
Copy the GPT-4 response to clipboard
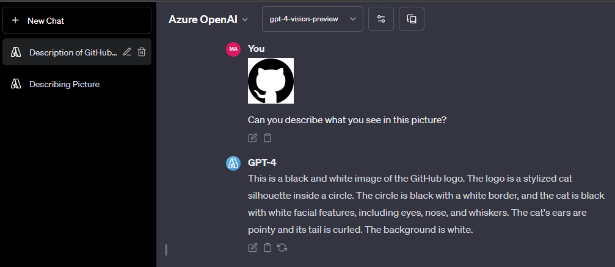pyautogui.click(x=267, y=247)
